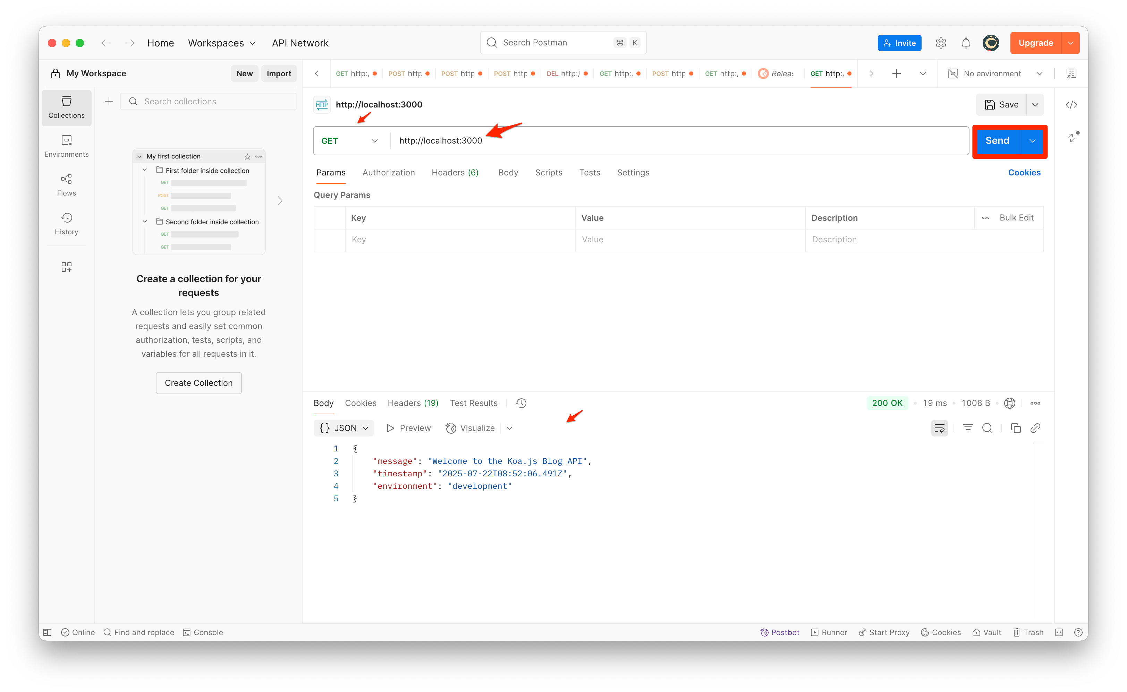1127x692 pixels.
Task: Open the Workspaces dropdown menu
Action: click(222, 43)
